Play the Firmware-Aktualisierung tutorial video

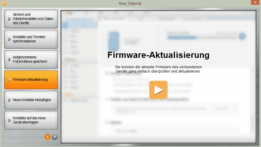pos(158,90)
